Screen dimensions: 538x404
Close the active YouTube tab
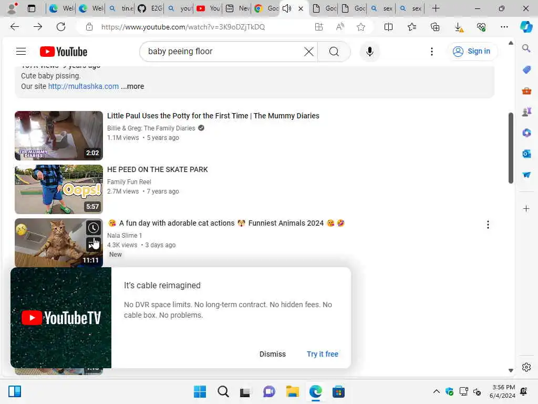301,8
